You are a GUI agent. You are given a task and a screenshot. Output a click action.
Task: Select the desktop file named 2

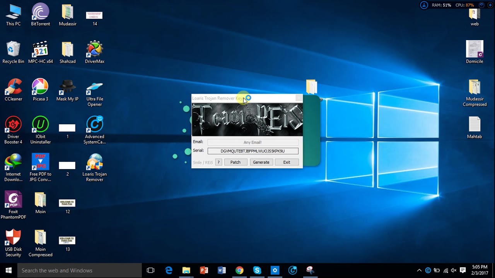[67, 169]
